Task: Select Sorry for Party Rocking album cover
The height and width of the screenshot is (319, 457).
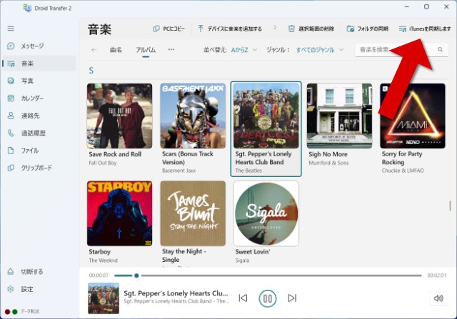Action: coord(413,116)
